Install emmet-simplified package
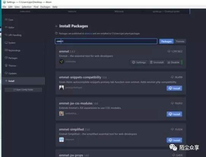This screenshot has width=206, height=157. coord(174,140)
